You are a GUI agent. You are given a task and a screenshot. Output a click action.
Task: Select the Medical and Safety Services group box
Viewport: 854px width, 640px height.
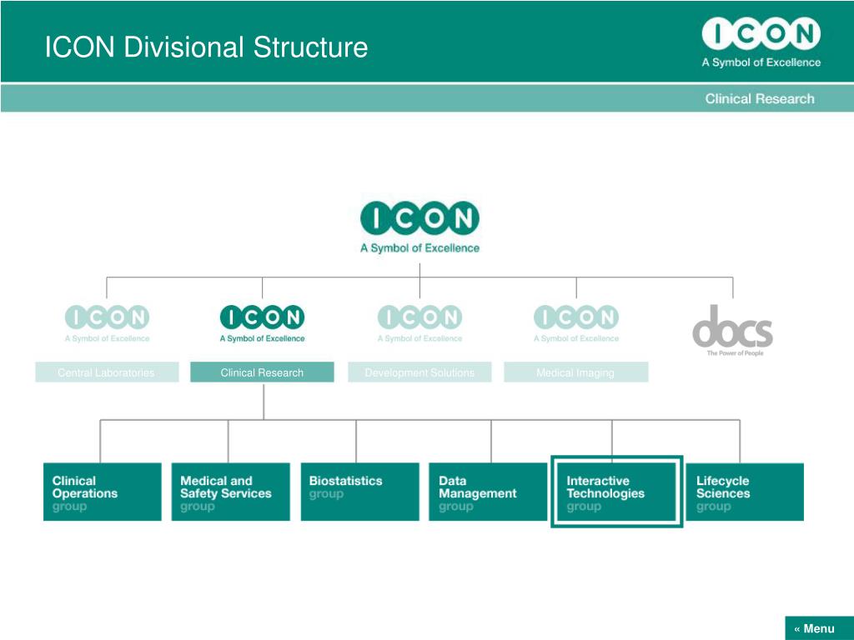coord(230,492)
